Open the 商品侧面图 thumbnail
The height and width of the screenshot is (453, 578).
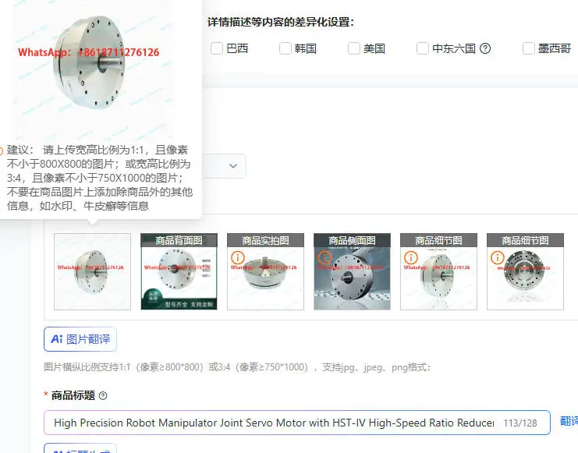pos(352,271)
